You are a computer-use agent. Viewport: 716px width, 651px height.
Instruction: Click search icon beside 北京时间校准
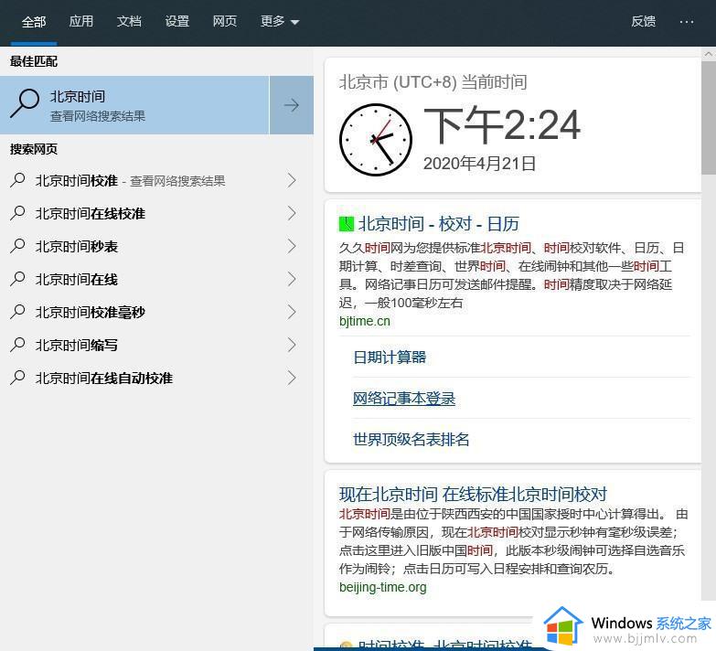pos(17,180)
